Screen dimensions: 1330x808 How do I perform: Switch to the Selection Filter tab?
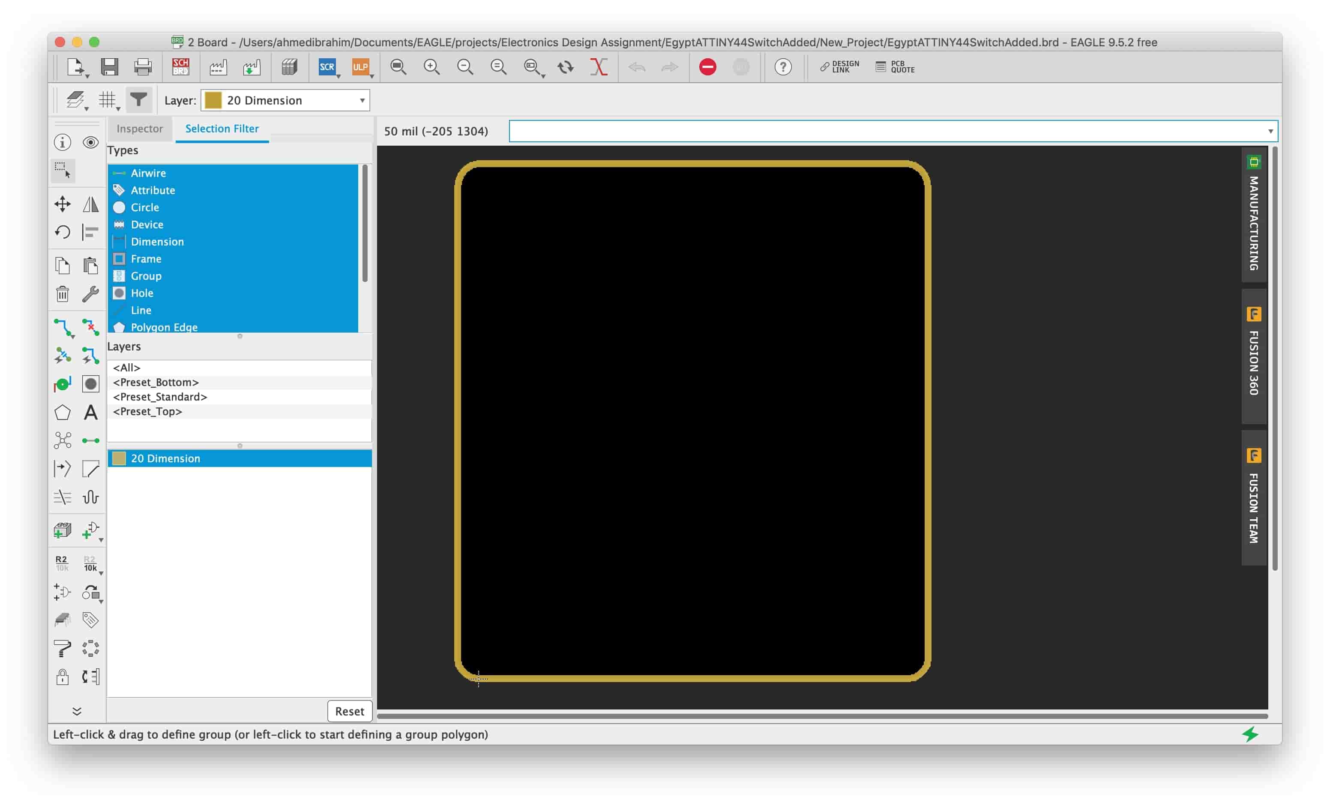point(222,128)
